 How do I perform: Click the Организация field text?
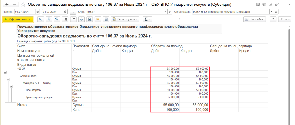[x=231, y=12]
